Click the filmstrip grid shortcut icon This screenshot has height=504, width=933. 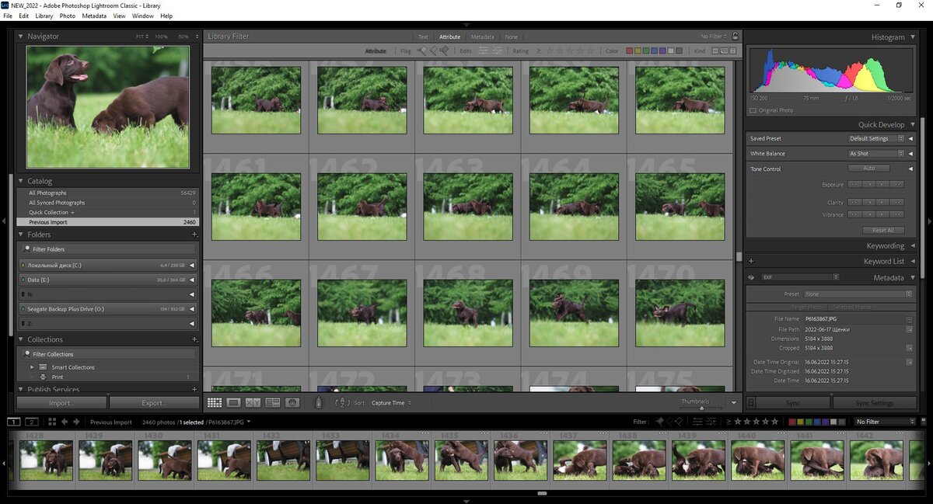pos(52,422)
